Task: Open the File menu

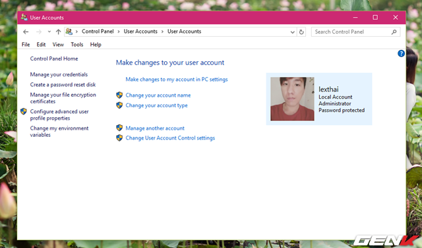Action: click(26, 45)
